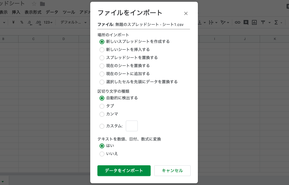Open the text rotation dropdown
289x185 pixels.
point(225,22)
